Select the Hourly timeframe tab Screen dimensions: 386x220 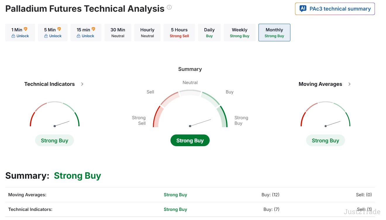[x=147, y=32]
